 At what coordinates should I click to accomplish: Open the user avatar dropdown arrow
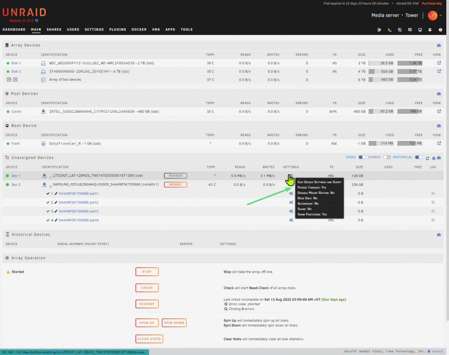pos(441,16)
